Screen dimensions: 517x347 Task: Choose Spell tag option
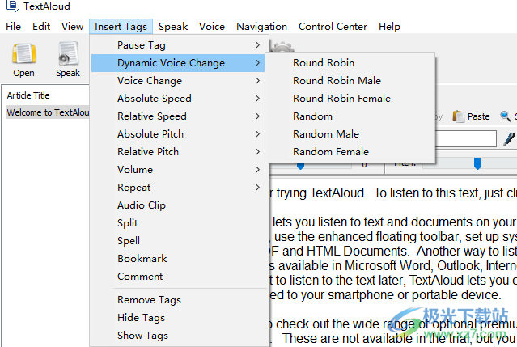click(x=178, y=241)
